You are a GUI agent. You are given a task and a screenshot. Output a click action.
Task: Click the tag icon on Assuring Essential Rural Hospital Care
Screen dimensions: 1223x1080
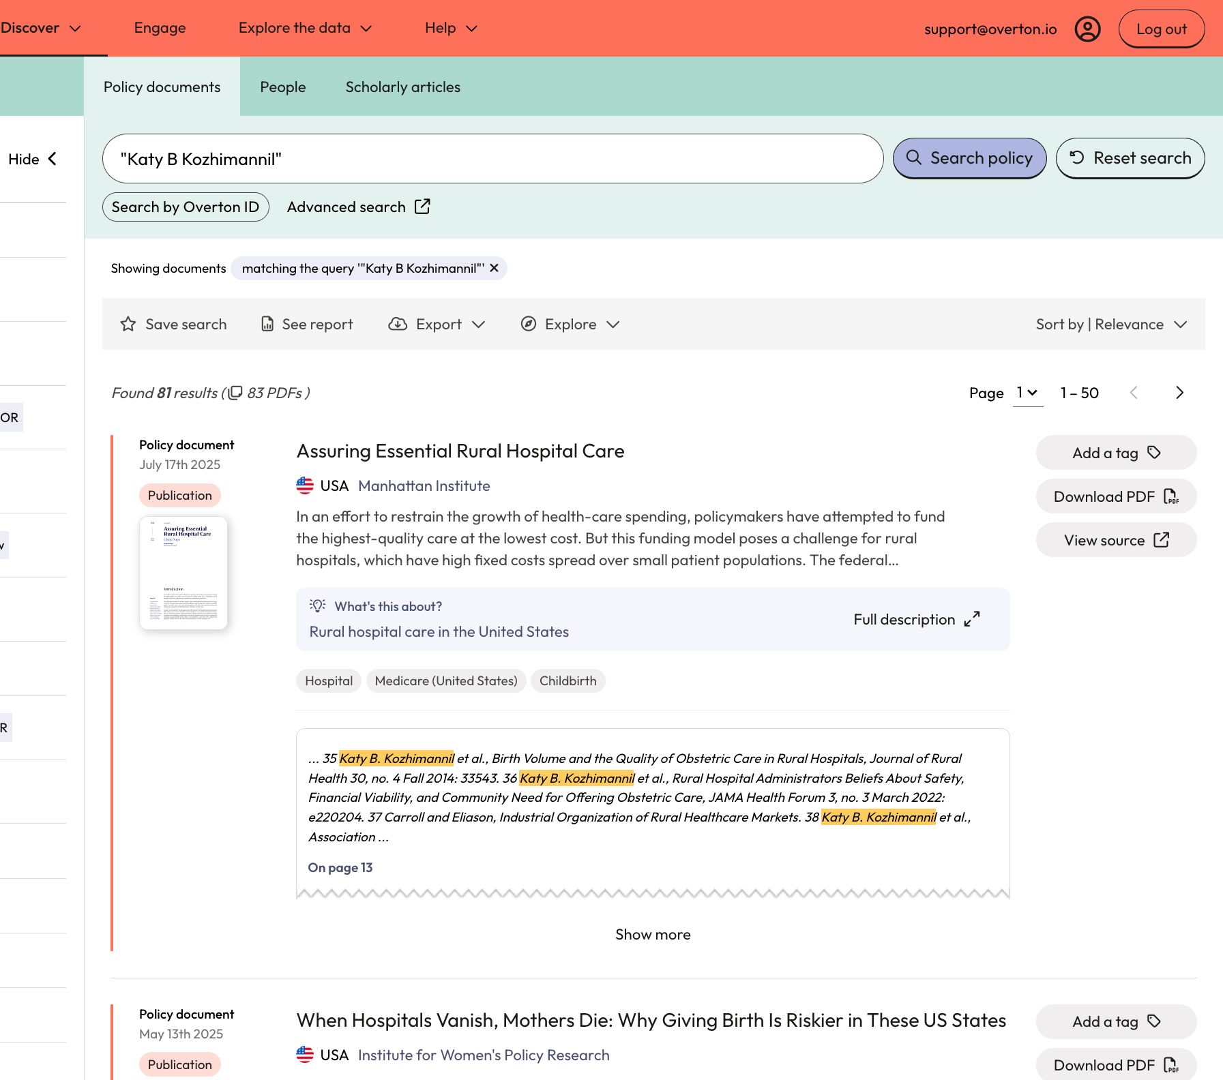(1154, 452)
